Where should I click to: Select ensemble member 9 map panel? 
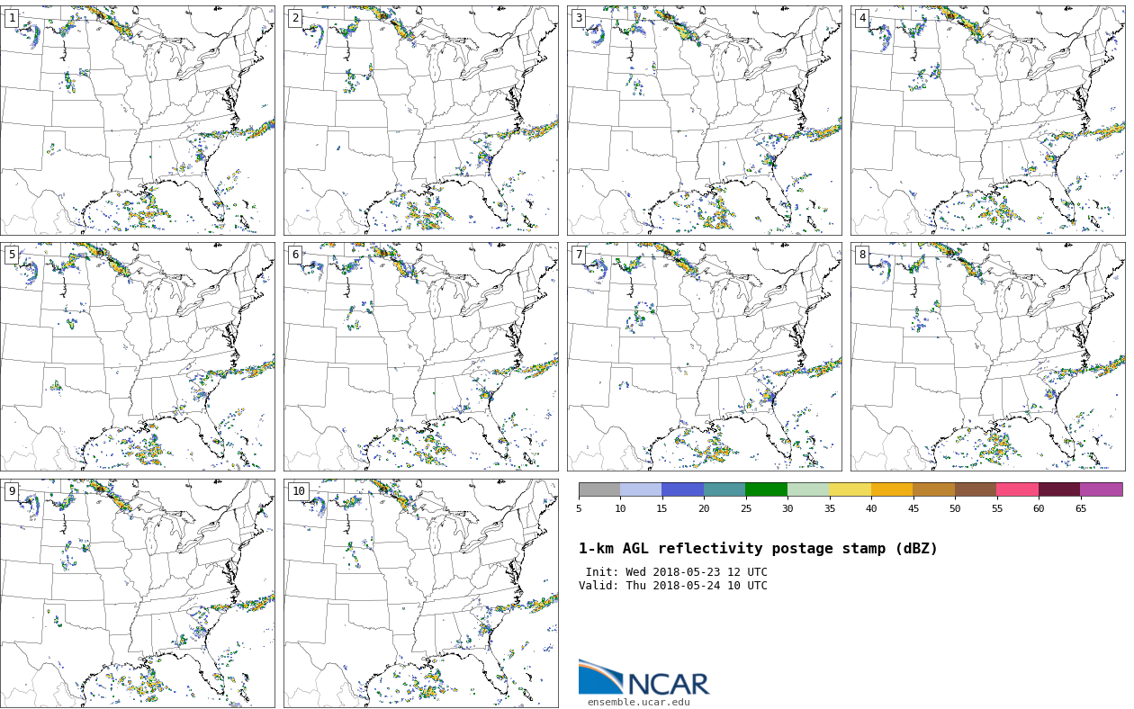(x=138, y=593)
